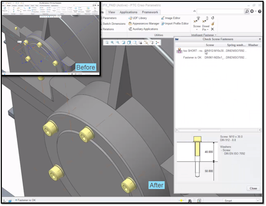Toggle the model tree icon in status bar
This screenshot has height=206, width=266.
5,201
